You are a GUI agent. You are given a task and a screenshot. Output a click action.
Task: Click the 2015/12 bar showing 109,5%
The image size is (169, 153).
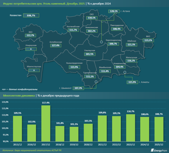pos(17,129)
